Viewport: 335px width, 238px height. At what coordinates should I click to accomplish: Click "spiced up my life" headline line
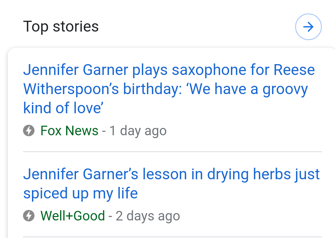tap(80, 193)
